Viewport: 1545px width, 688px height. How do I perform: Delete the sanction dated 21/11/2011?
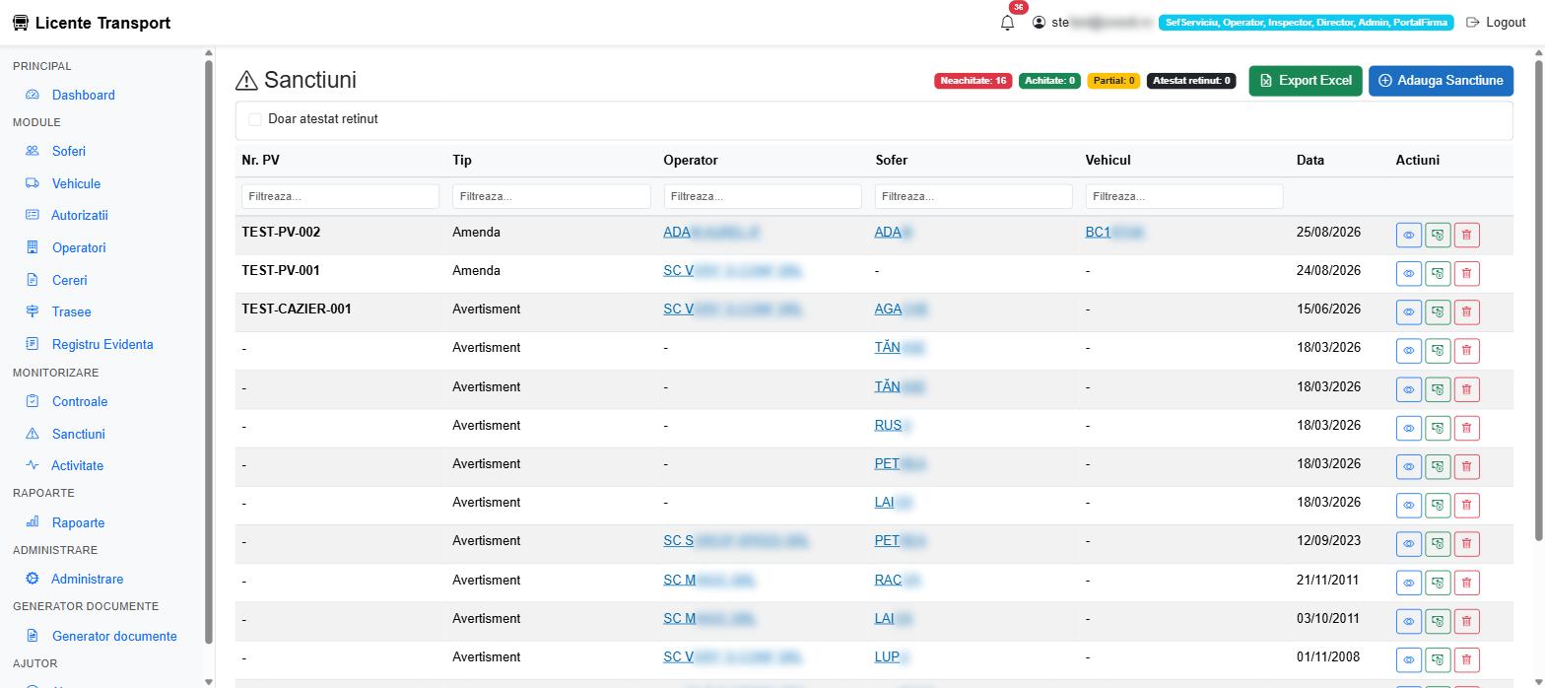coord(1466,584)
